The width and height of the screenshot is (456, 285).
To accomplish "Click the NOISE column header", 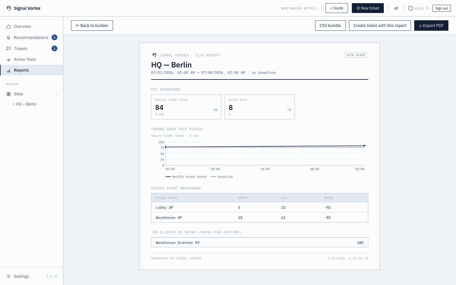I will [x=329, y=198].
